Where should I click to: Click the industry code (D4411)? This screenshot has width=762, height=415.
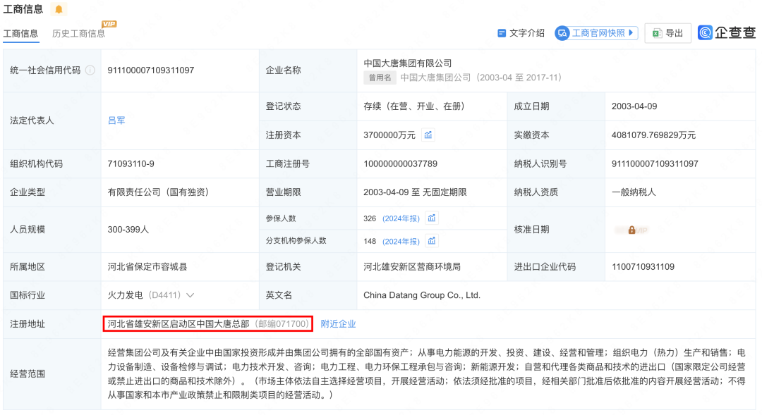pyautogui.click(x=164, y=295)
